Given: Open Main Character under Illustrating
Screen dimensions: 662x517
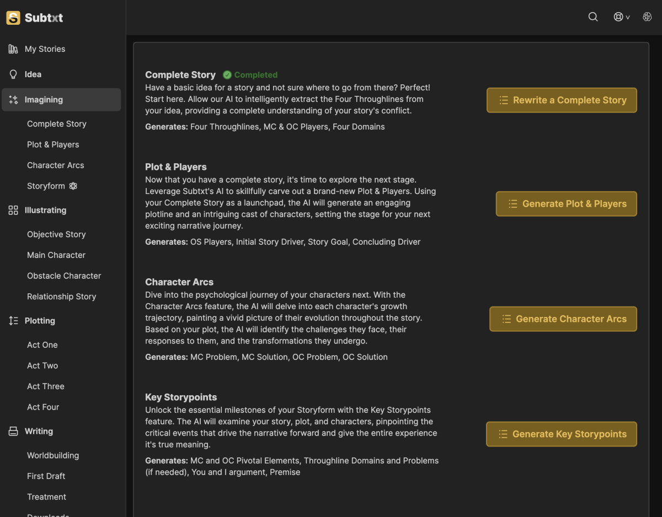Looking at the screenshot, I should (x=56, y=255).
